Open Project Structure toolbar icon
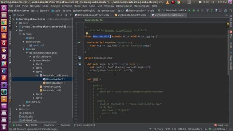This screenshot has height=131, width=233. [x=226, y=11]
